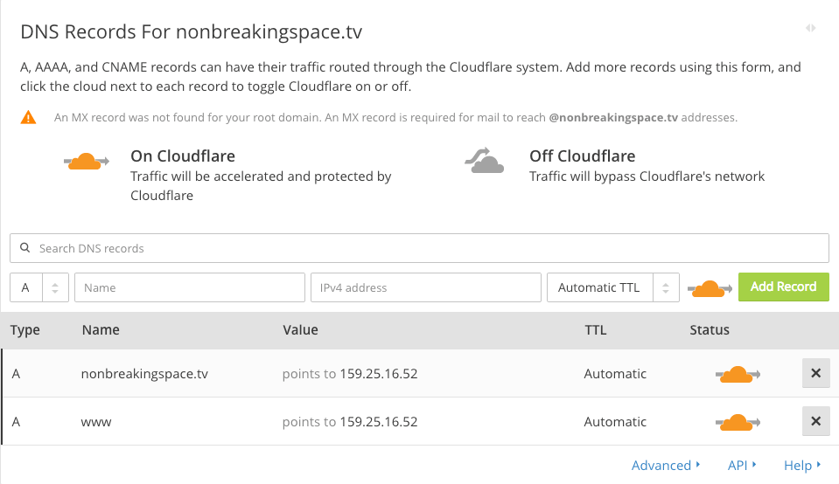
Task: Open the record type A dropdown
Action: click(x=39, y=287)
